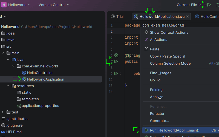Run 'HelloworldAppl....main()' from context menu
The width and height of the screenshot is (219, 137).
click(181, 130)
